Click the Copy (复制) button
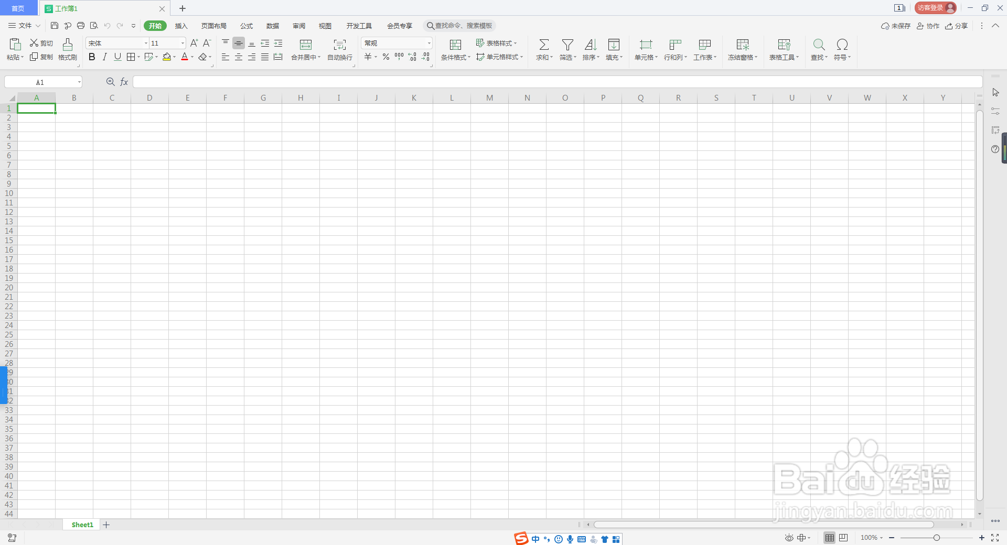The height and width of the screenshot is (545, 1007). tap(41, 57)
